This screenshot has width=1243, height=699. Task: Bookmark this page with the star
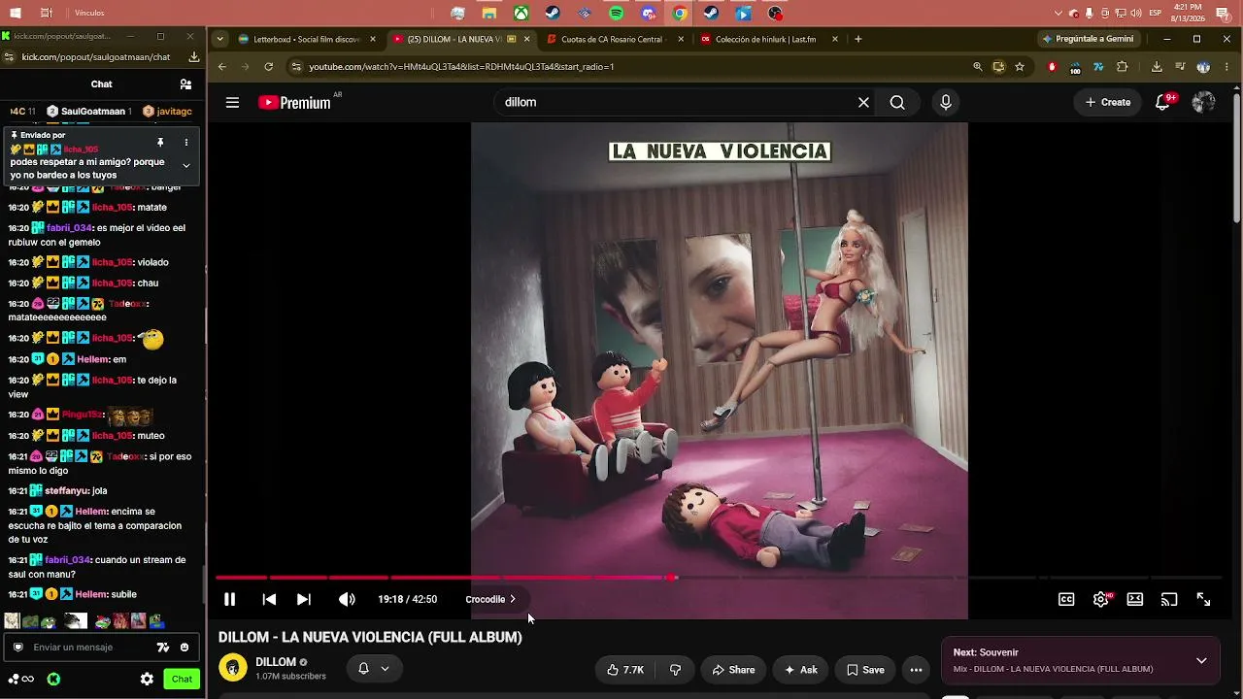(1020, 67)
